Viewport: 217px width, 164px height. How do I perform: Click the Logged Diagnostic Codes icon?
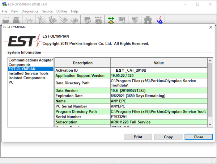pyautogui.click(x=52, y=20)
